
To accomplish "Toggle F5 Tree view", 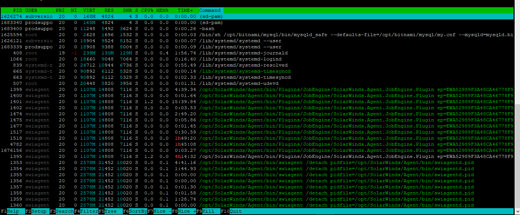I will click(111, 211).
